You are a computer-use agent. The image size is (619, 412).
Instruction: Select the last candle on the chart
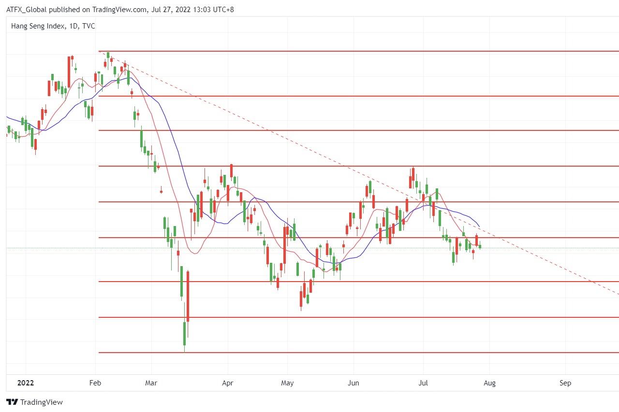pyautogui.click(x=480, y=246)
